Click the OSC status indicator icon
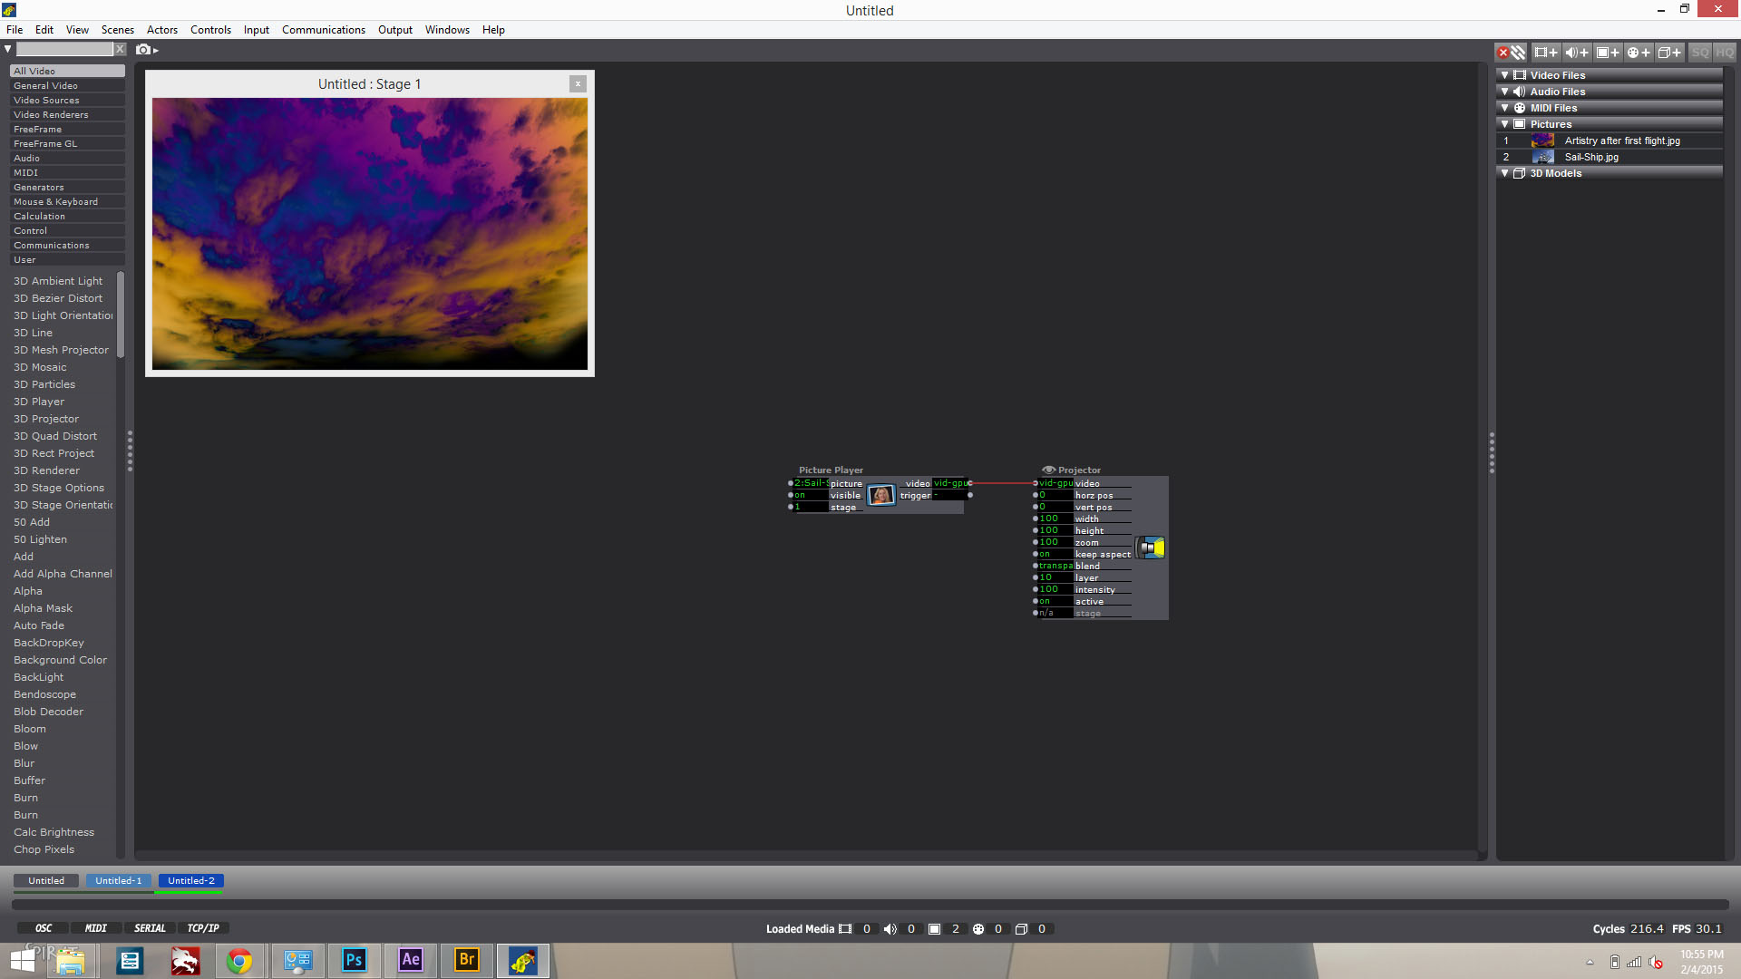 click(x=42, y=927)
